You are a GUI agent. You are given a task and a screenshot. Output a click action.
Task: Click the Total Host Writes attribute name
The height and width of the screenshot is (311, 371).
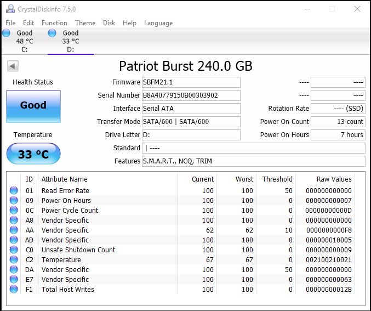coord(67,289)
